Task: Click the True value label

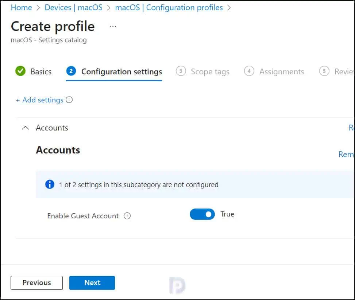Action: point(227,214)
